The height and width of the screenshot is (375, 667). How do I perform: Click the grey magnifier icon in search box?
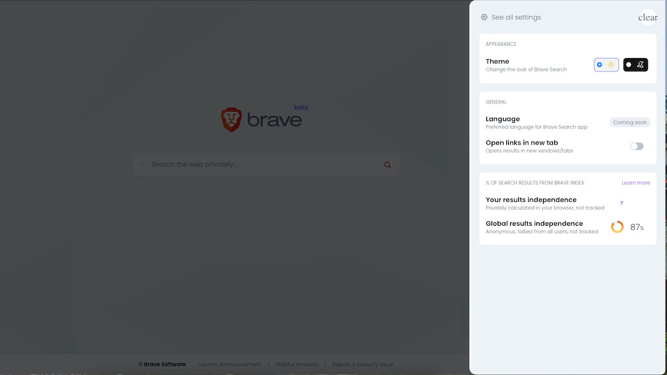pyautogui.click(x=142, y=165)
